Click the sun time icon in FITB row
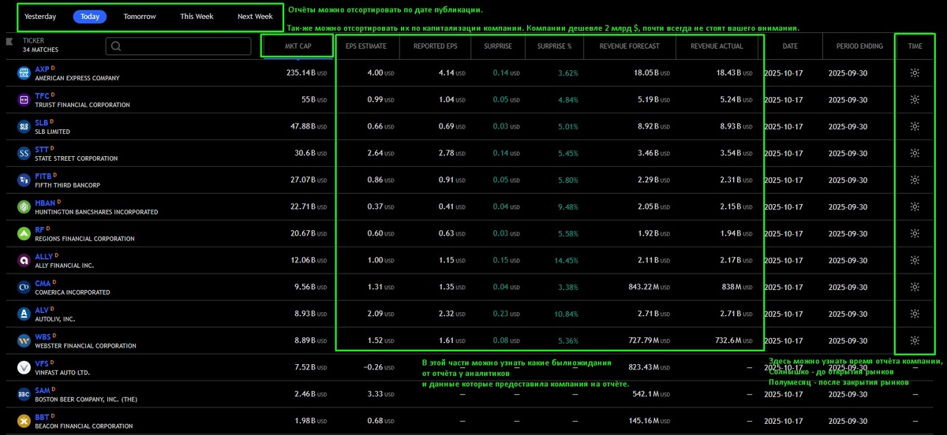 pos(915,180)
